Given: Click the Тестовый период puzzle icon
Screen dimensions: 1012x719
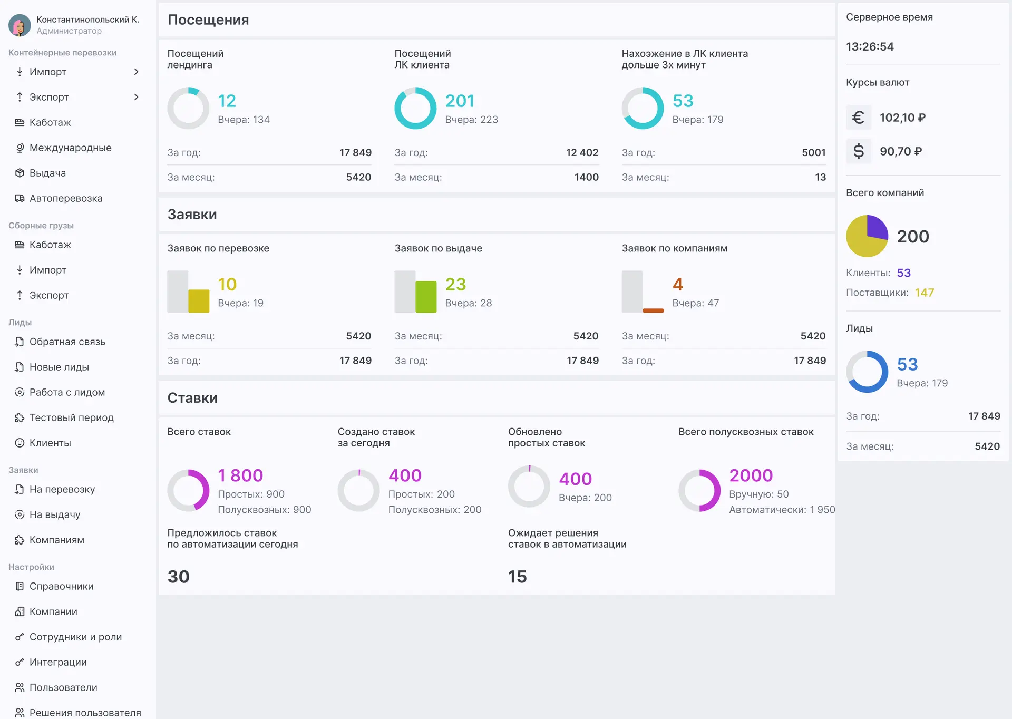Looking at the screenshot, I should pyautogui.click(x=20, y=417).
